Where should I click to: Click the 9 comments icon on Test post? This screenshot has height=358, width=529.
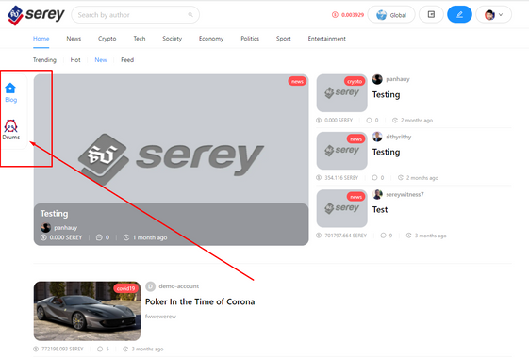pyautogui.click(x=383, y=236)
